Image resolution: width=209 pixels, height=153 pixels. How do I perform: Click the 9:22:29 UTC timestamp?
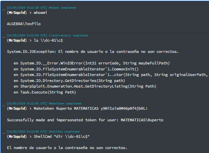[x=27, y=8]
